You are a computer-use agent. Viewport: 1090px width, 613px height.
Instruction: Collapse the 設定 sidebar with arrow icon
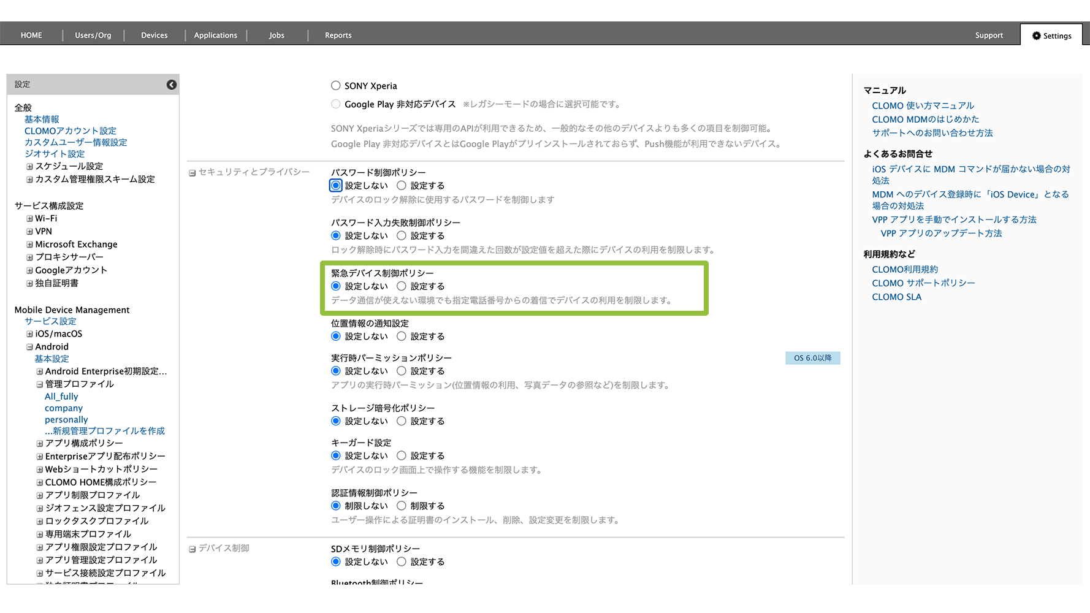point(172,85)
